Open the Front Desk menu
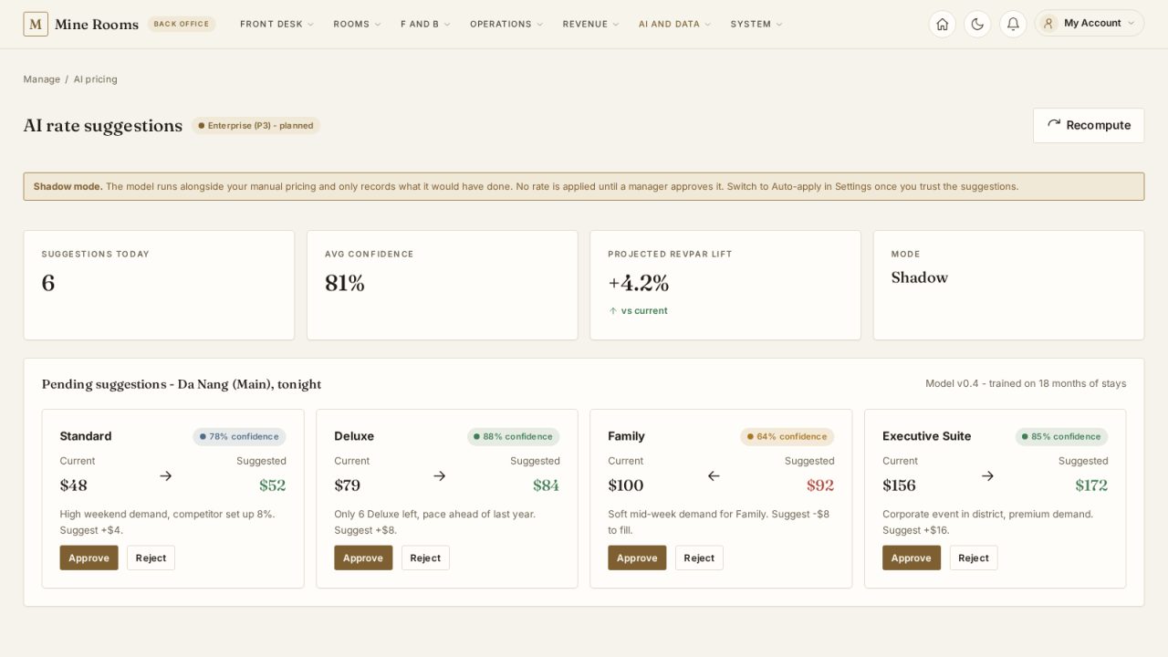The image size is (1168, 657). (276, 25)
